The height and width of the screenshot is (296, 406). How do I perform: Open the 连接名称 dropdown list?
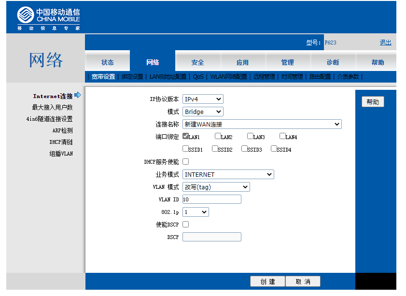262,125
